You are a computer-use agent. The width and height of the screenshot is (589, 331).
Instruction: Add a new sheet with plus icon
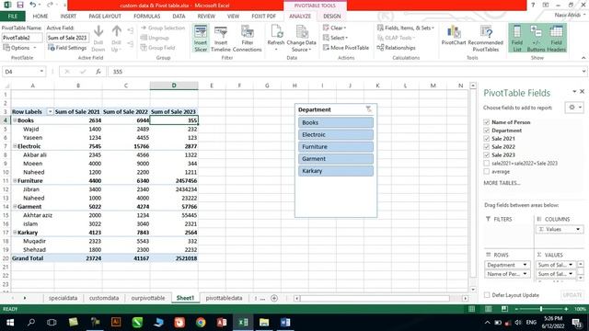tap(274, 298)
